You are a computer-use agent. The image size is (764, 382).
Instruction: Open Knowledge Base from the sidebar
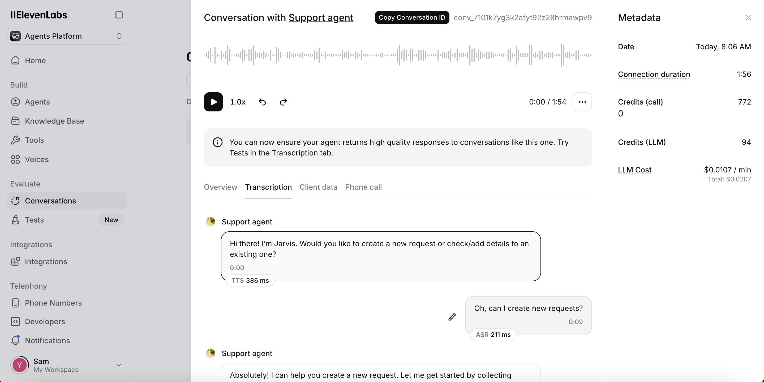[54, 121]
